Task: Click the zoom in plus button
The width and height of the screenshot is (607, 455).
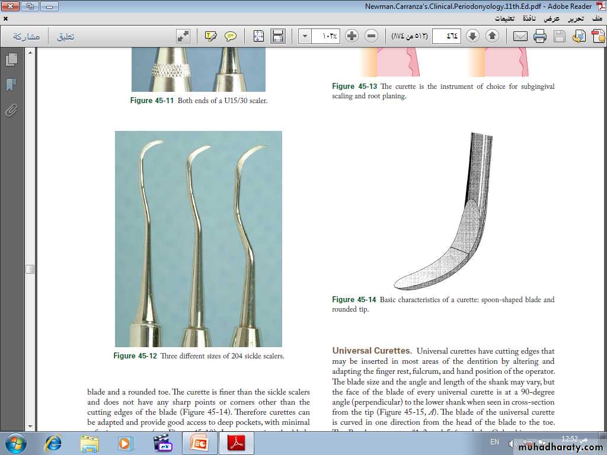Action: [x=352, y=36]
